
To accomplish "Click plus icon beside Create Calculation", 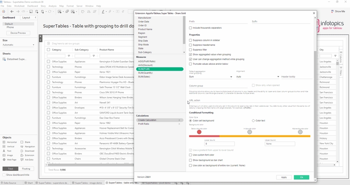I will click(x=179, y=120).
